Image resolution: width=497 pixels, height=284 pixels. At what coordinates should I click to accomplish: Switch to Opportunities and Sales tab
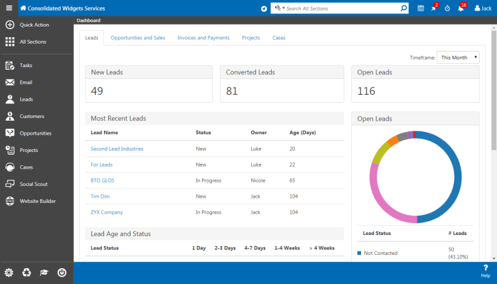[138, 38]
